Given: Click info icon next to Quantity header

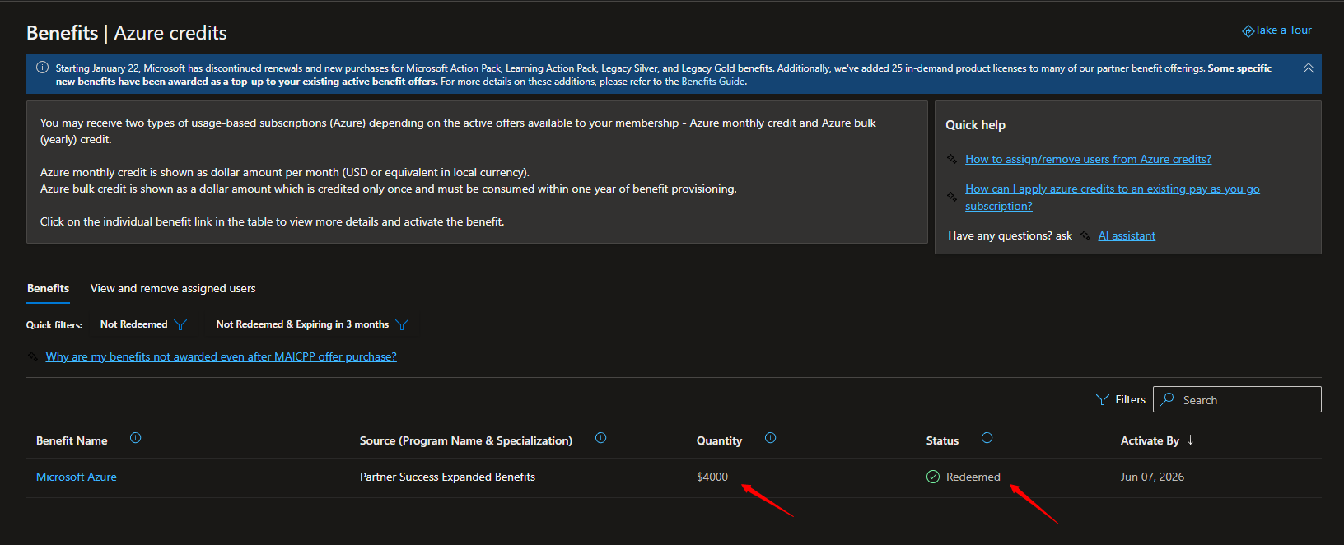Looking at the screenshot, I should [x=771, y=438].
